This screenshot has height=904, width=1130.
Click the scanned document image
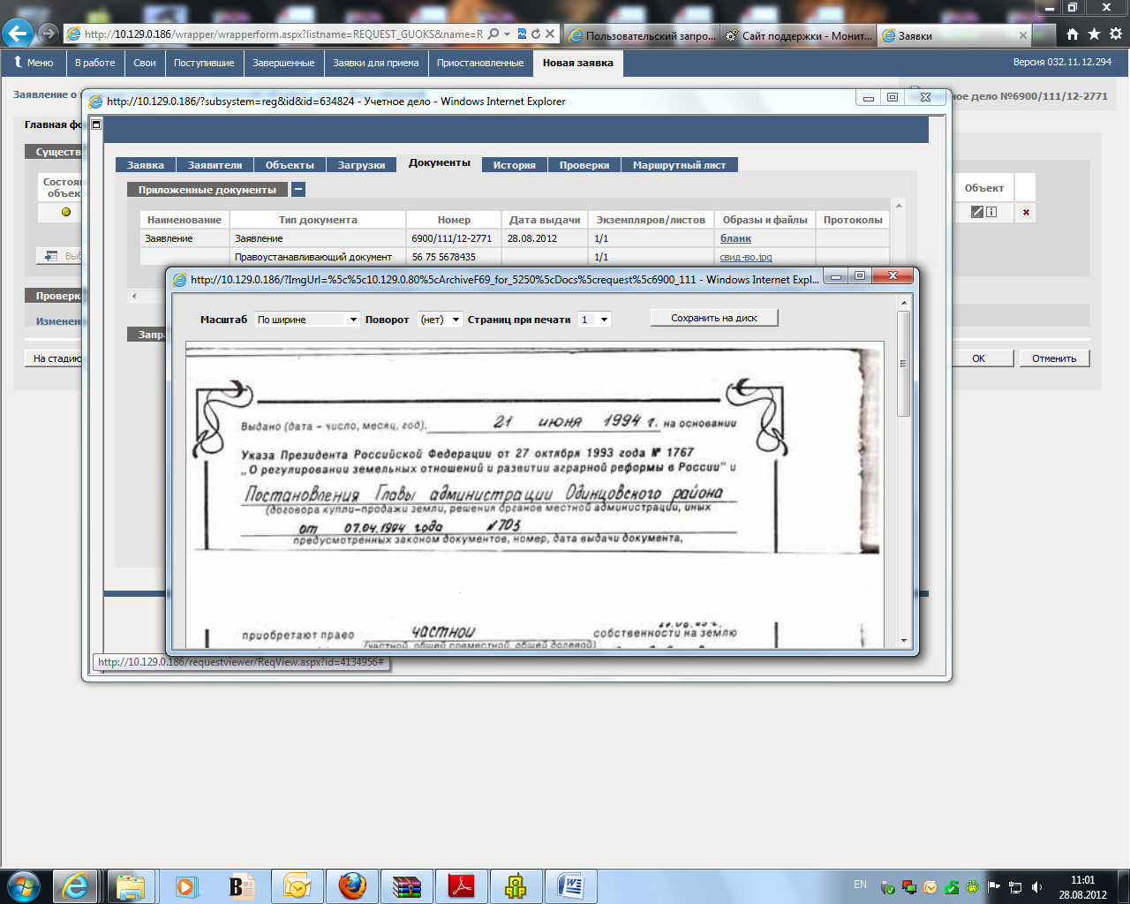pyautogui.click(x=534, y=494)
